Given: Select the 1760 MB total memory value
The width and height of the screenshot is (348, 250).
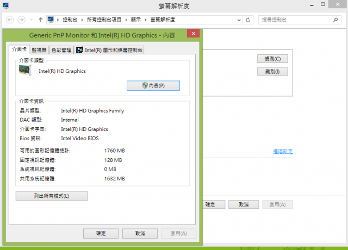Looking at the screenshot, I should [115, 151].
